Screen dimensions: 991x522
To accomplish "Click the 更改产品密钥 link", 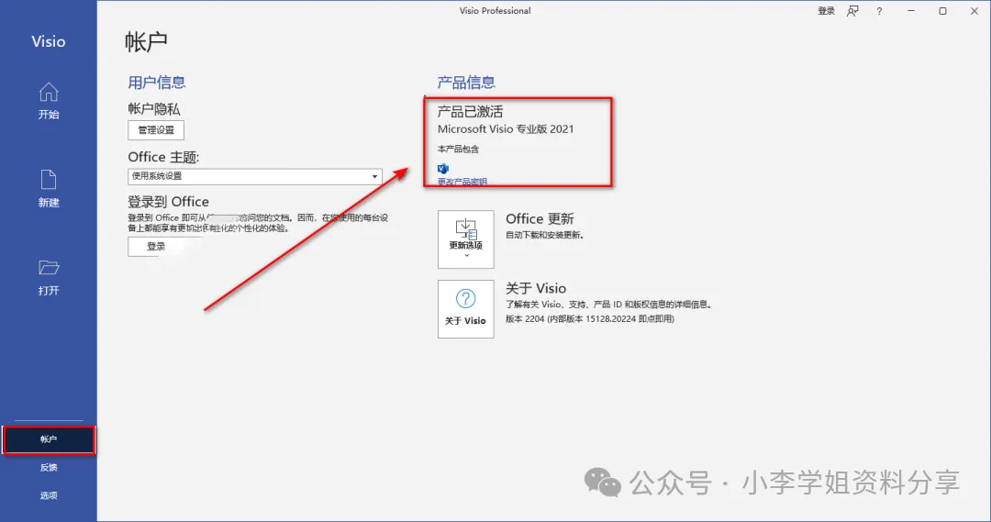I will (462, 182).
